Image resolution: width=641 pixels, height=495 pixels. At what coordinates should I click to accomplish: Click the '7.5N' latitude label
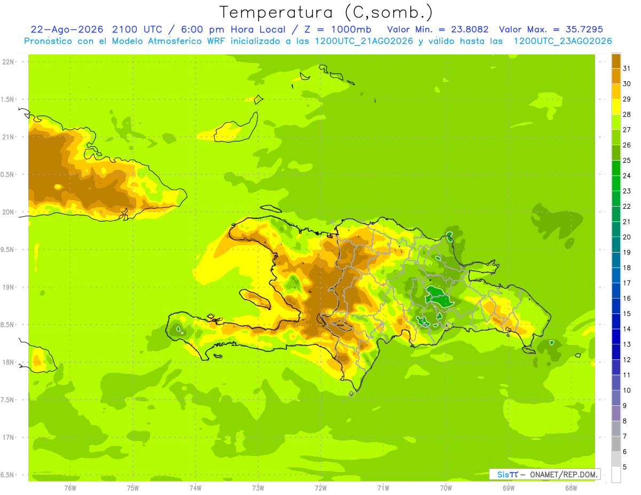pos(7,400)
